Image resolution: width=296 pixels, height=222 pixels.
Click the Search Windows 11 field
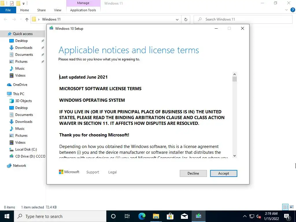tap(243, 19)
